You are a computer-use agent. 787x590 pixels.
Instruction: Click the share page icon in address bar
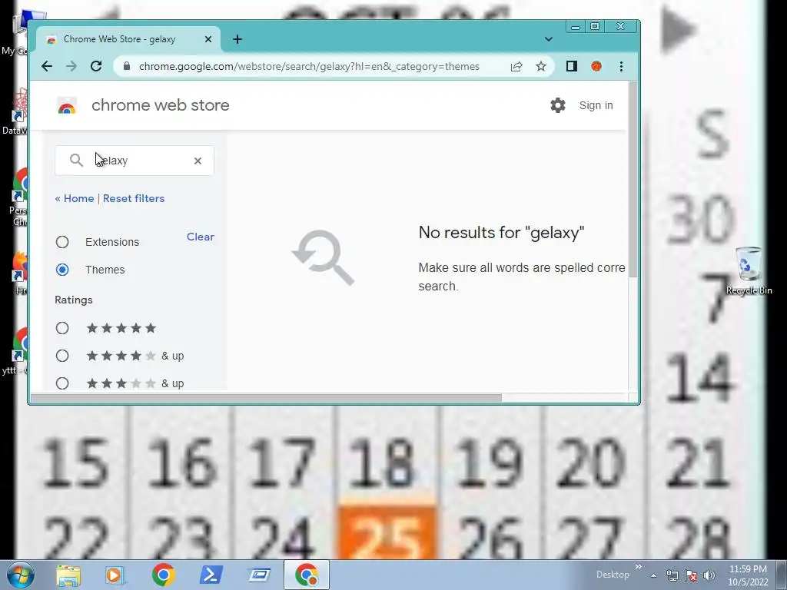click(516, 66)
